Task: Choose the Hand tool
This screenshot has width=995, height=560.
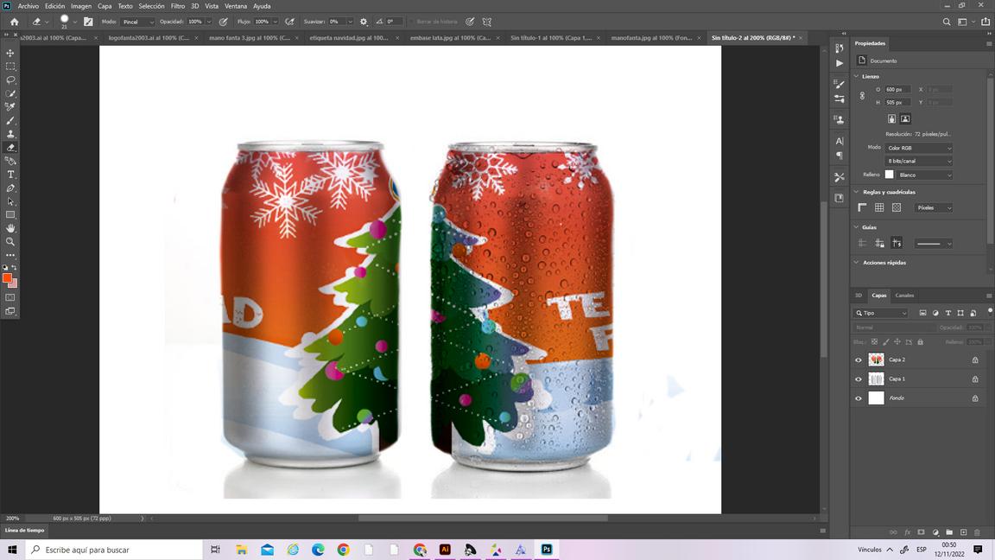Action: pos(10,228)
